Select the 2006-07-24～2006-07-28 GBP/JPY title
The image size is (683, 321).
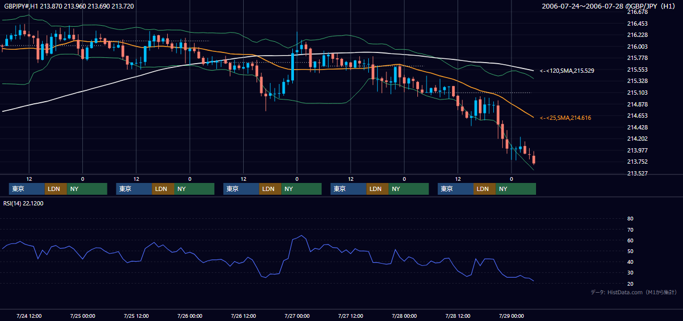[607, 6]
